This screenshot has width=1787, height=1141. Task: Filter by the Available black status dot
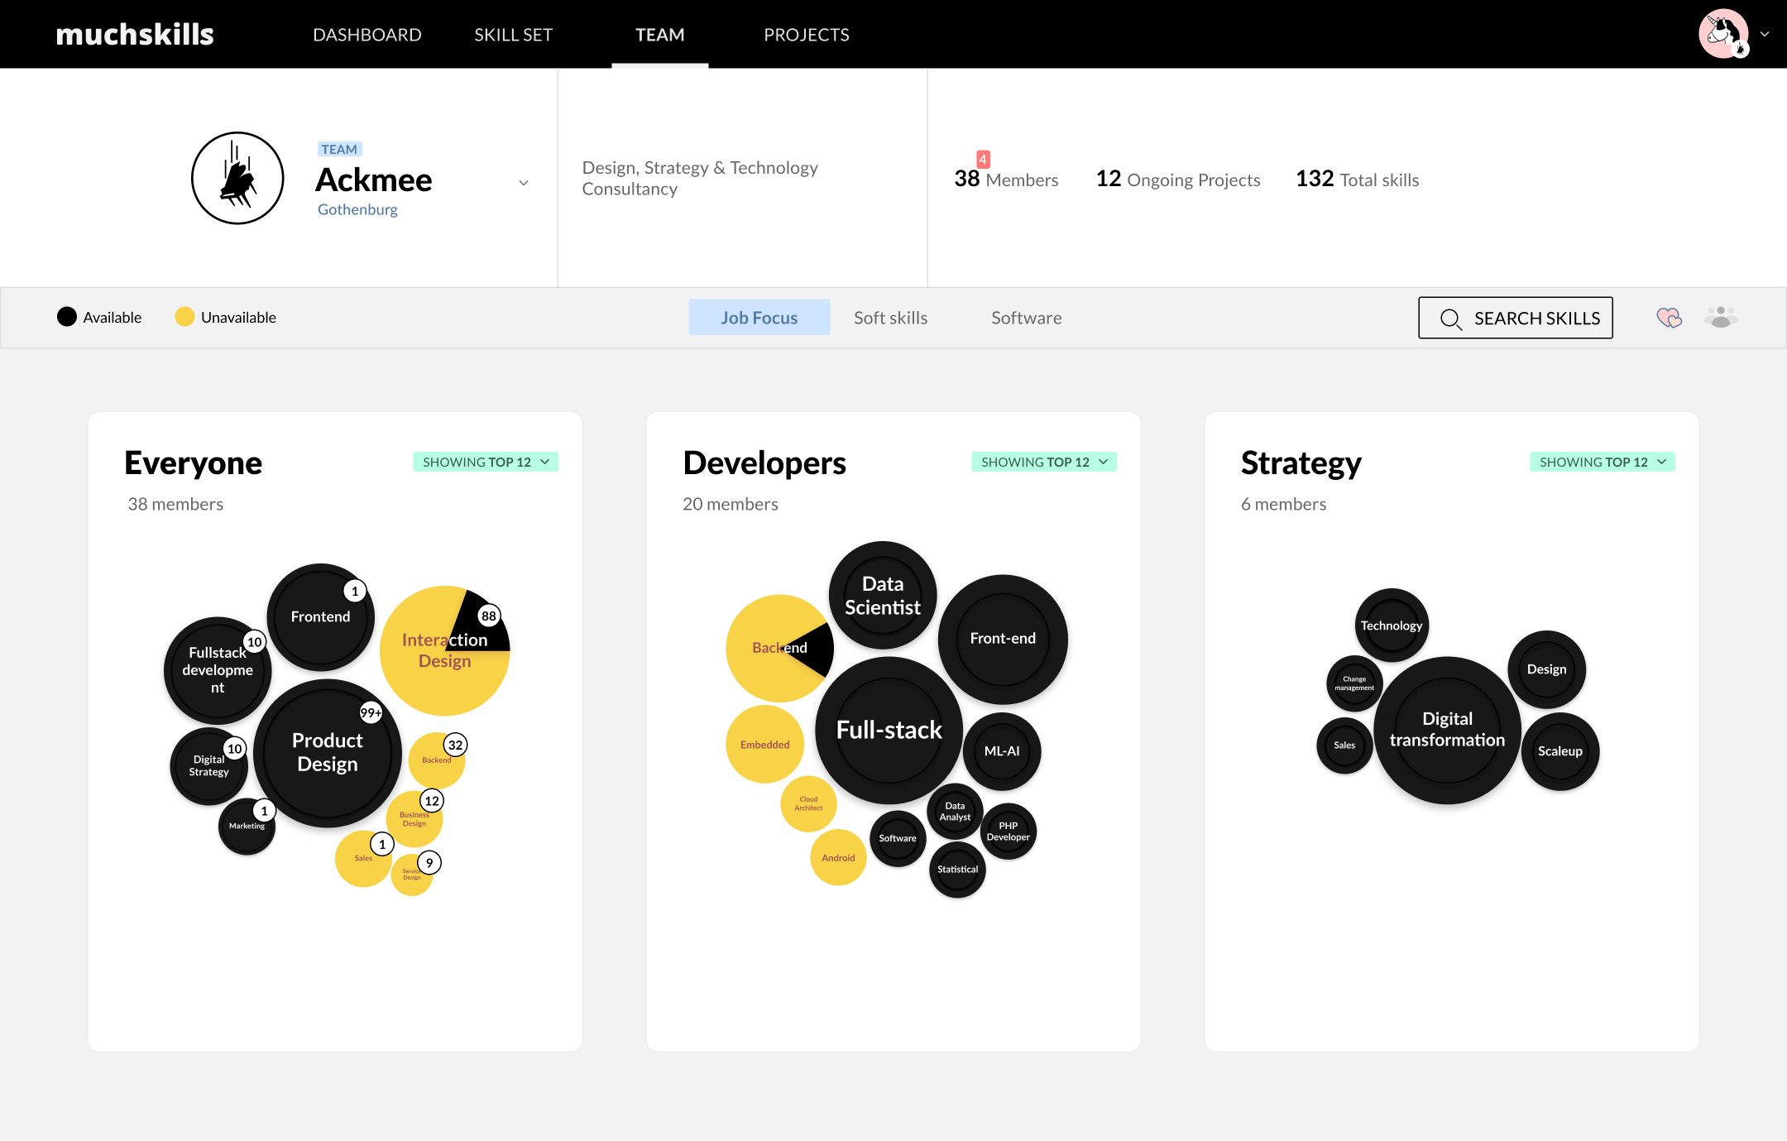coord(68,317)
